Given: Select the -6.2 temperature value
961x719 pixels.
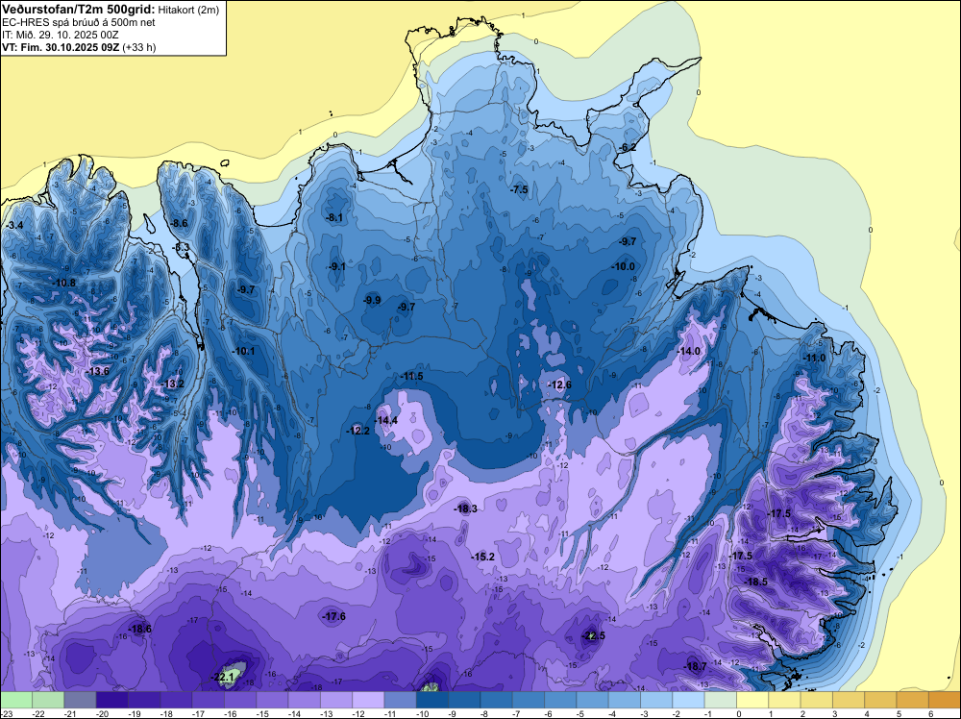Looking at the screenshot, I should (628, 147).
